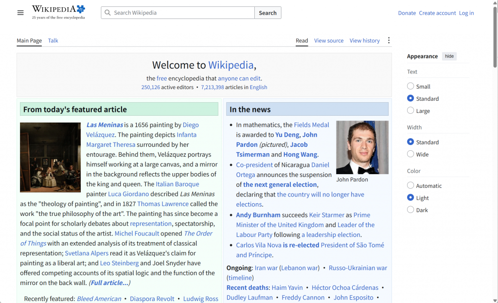This screenshot has height=303, width=498.
Task: Open the Luca Giordano link
Action: [x=128, y=194]
